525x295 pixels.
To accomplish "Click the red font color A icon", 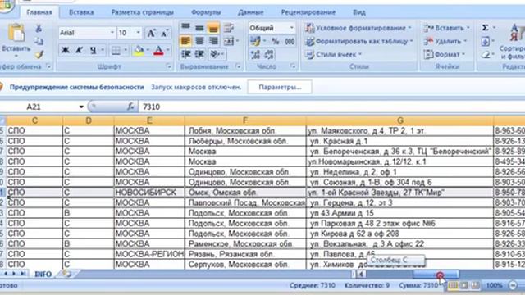I will click(158, 51).
